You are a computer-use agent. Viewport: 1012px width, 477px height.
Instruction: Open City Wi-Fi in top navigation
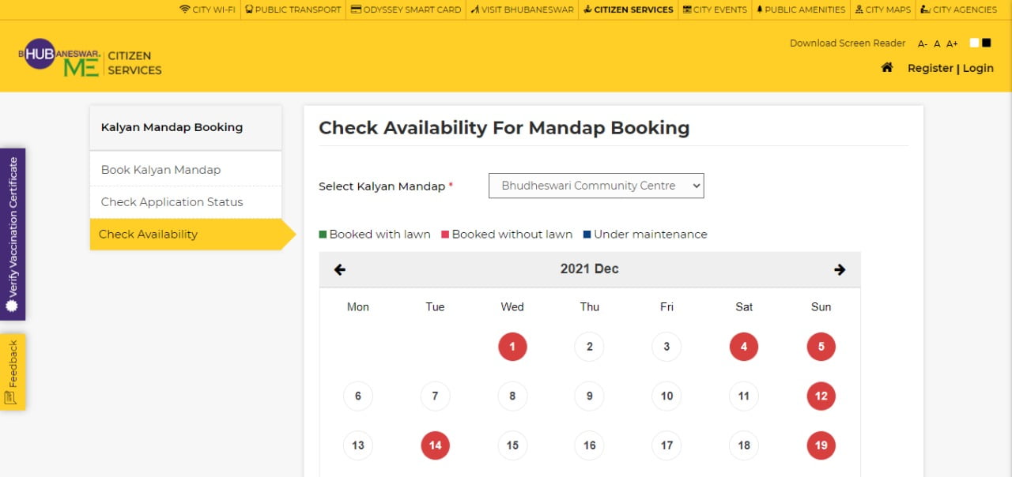click(x=207, y=9)
